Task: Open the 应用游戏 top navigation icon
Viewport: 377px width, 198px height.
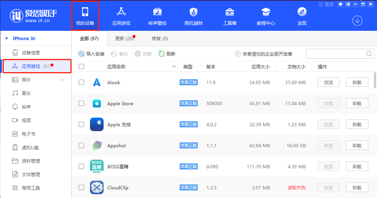Action: click(121, 16)
